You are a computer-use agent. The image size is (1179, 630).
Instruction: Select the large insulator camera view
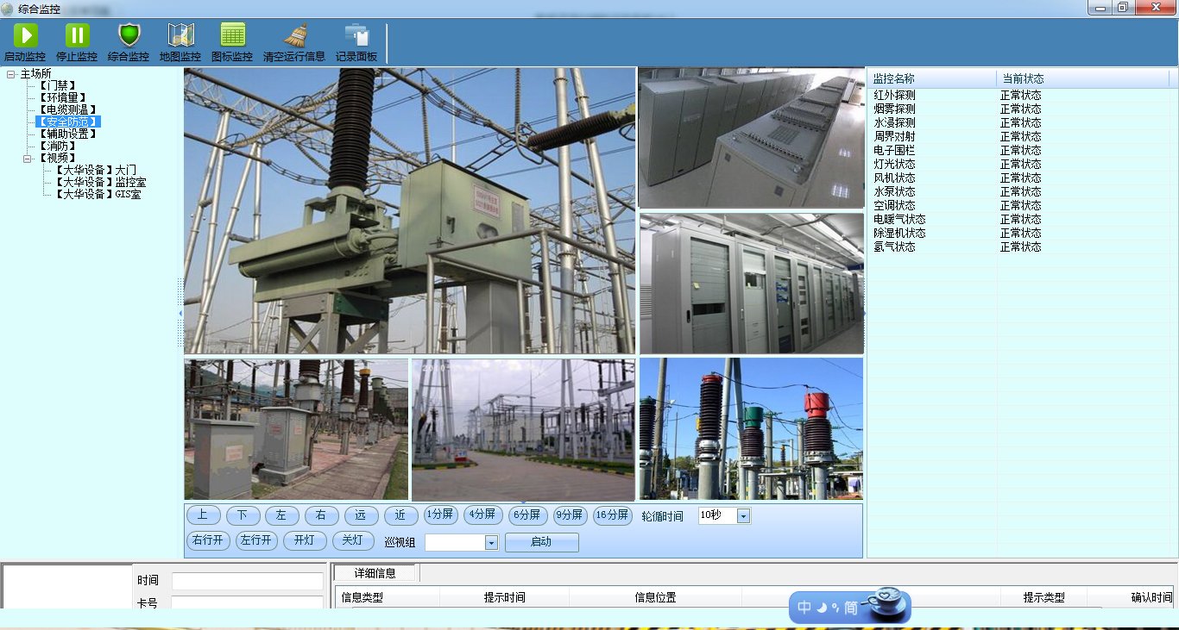click(409, 211)
